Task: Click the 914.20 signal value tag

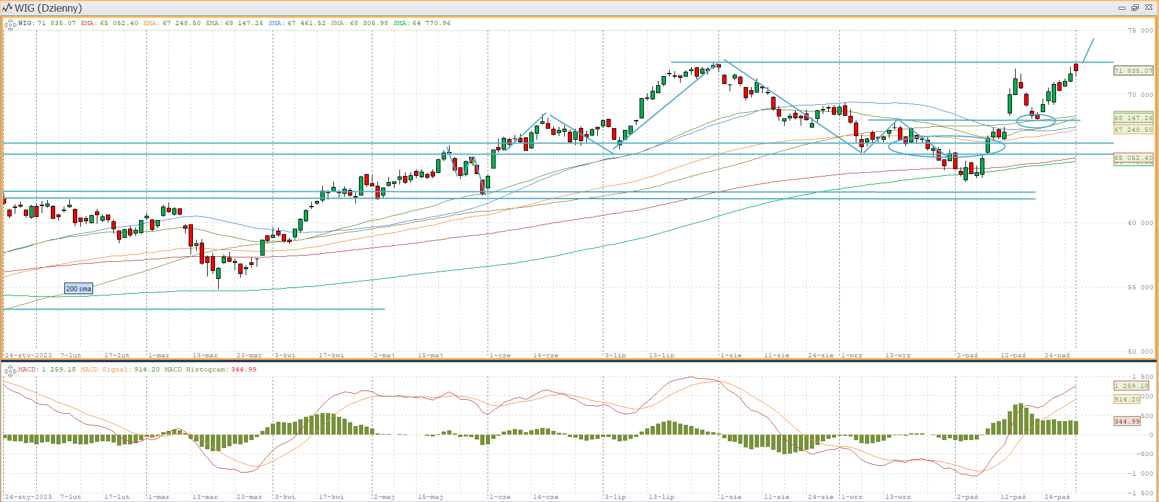Action: coord(1127,399)
